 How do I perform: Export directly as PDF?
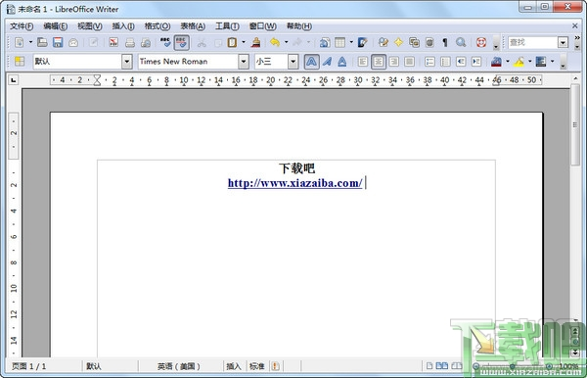pyautogui.click(x=113, y=42)
